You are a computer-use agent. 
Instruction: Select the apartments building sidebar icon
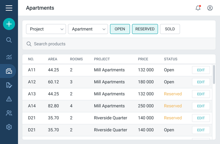(x=9, y=71)
